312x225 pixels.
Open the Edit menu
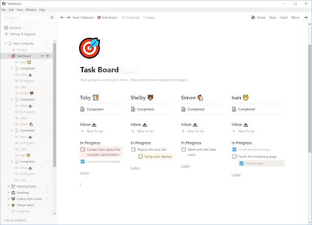pyautogui.click(x=11, y=10)
